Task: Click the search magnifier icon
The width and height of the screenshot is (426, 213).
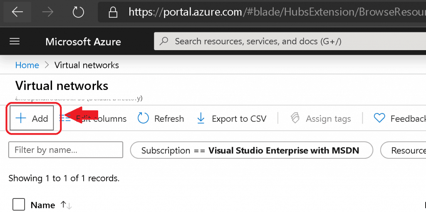Action: point(164,41)
